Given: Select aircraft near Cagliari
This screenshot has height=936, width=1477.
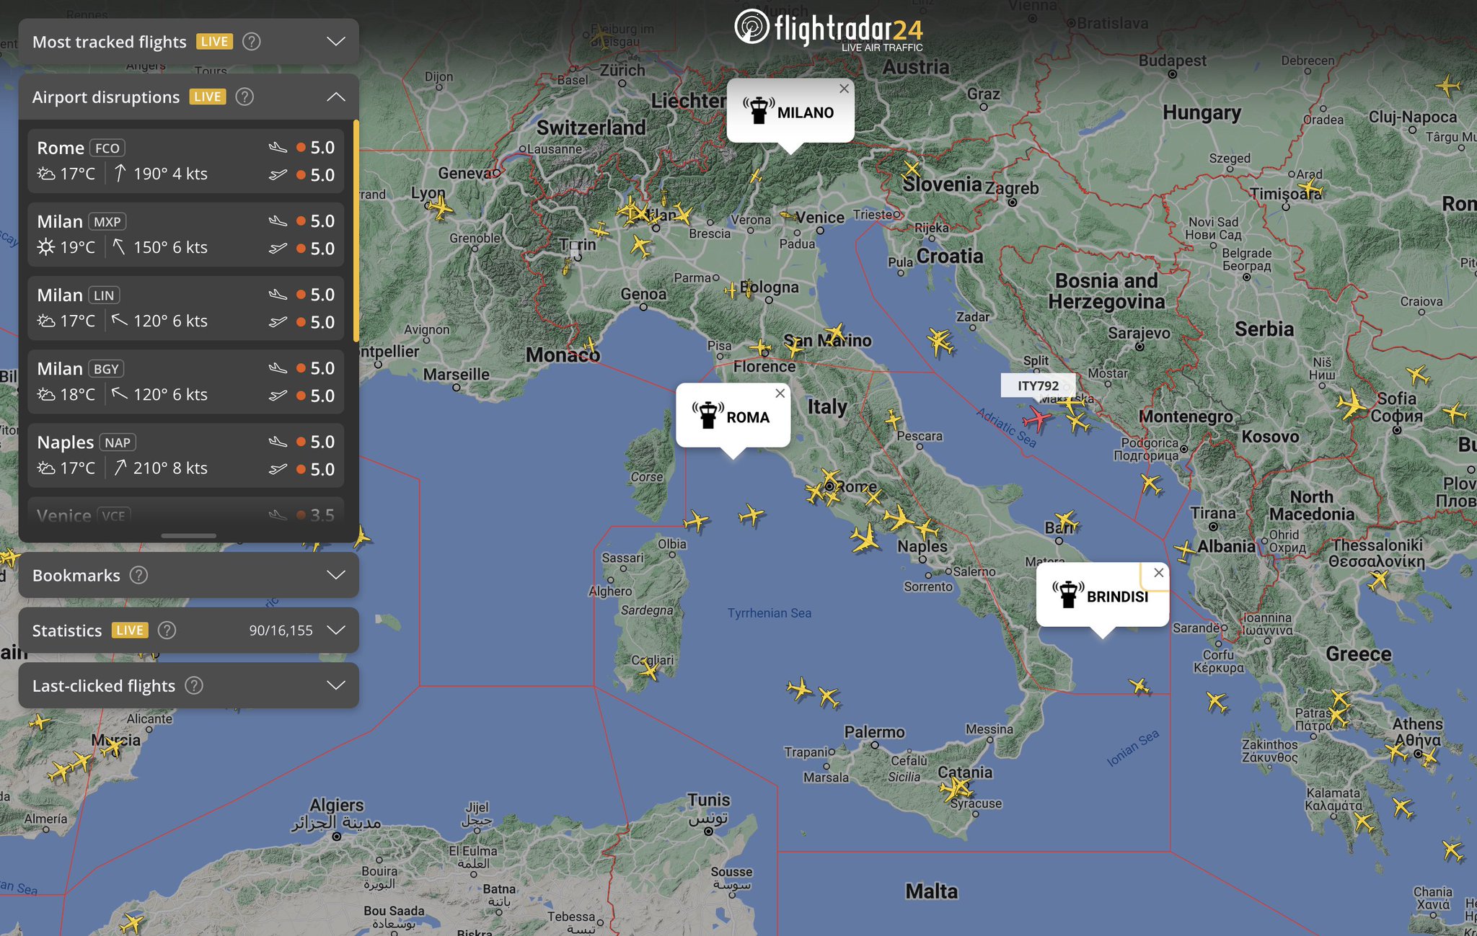Looking at the screenshot, I should [648, 669].
